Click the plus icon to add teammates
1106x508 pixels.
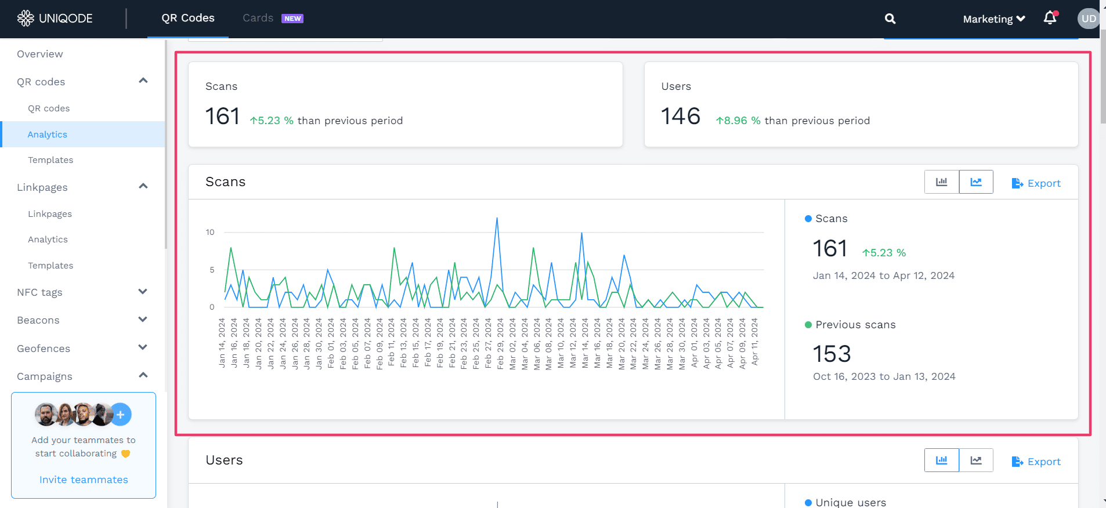(121, 415)
